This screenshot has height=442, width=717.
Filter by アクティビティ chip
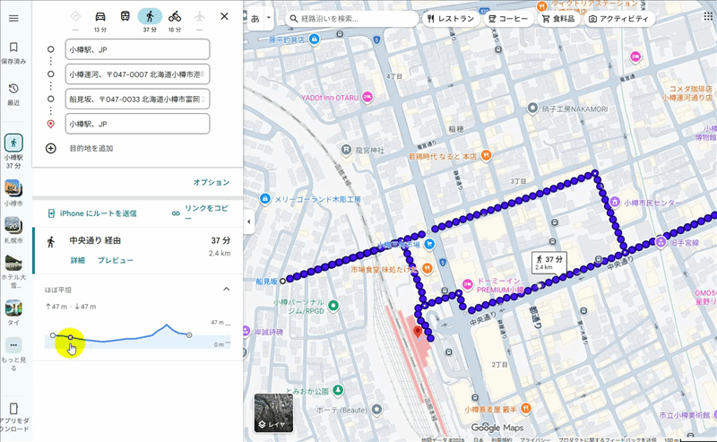point(619,19)
